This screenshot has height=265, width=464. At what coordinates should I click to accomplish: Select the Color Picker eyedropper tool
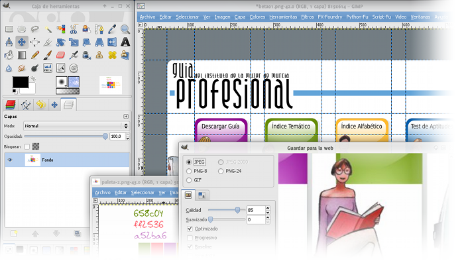coord(113,29)
